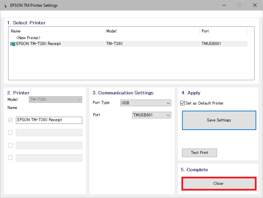Enable the third printer name checkbox

pyautogui.click(x=10, y=145)
